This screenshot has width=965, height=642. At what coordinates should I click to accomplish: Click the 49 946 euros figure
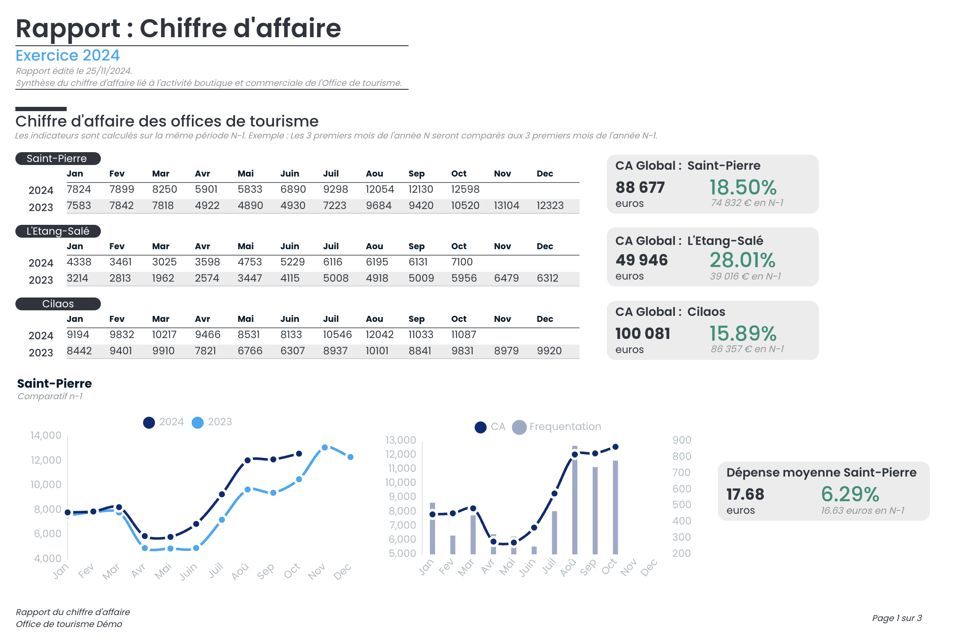(x=641, y=260)
